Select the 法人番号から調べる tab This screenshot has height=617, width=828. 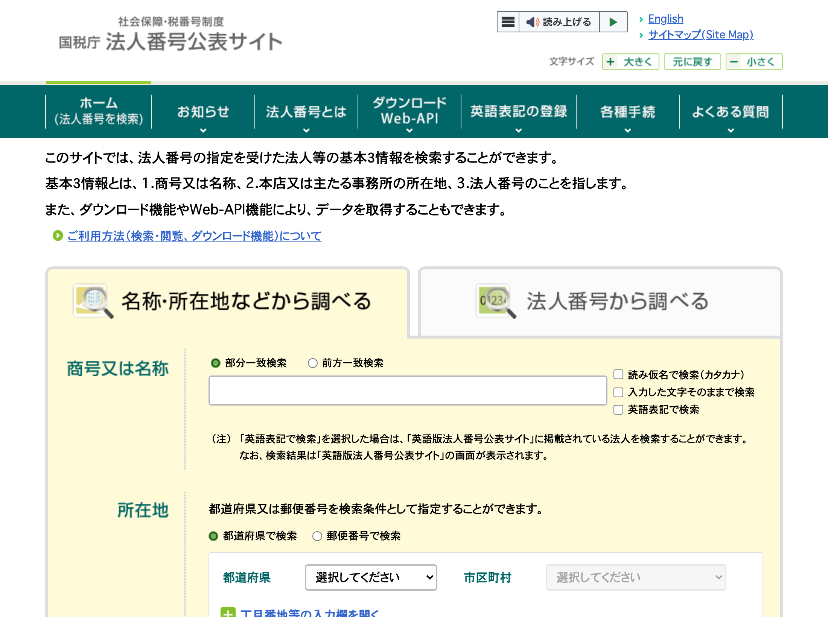tap(600, 301)
